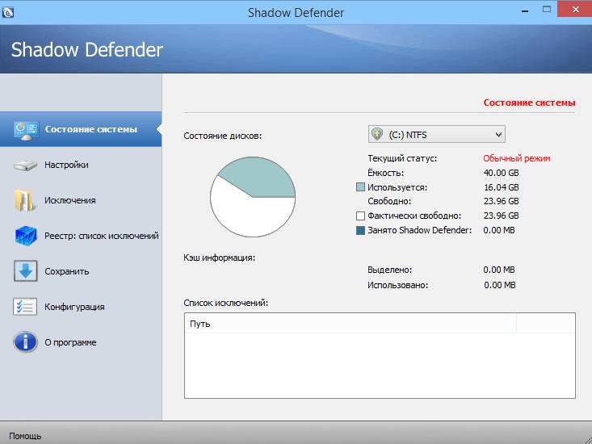Open the Реестр: список исключений section label
Image resolution: width=592 pixels, height=444 pixels.
(101, 236)
